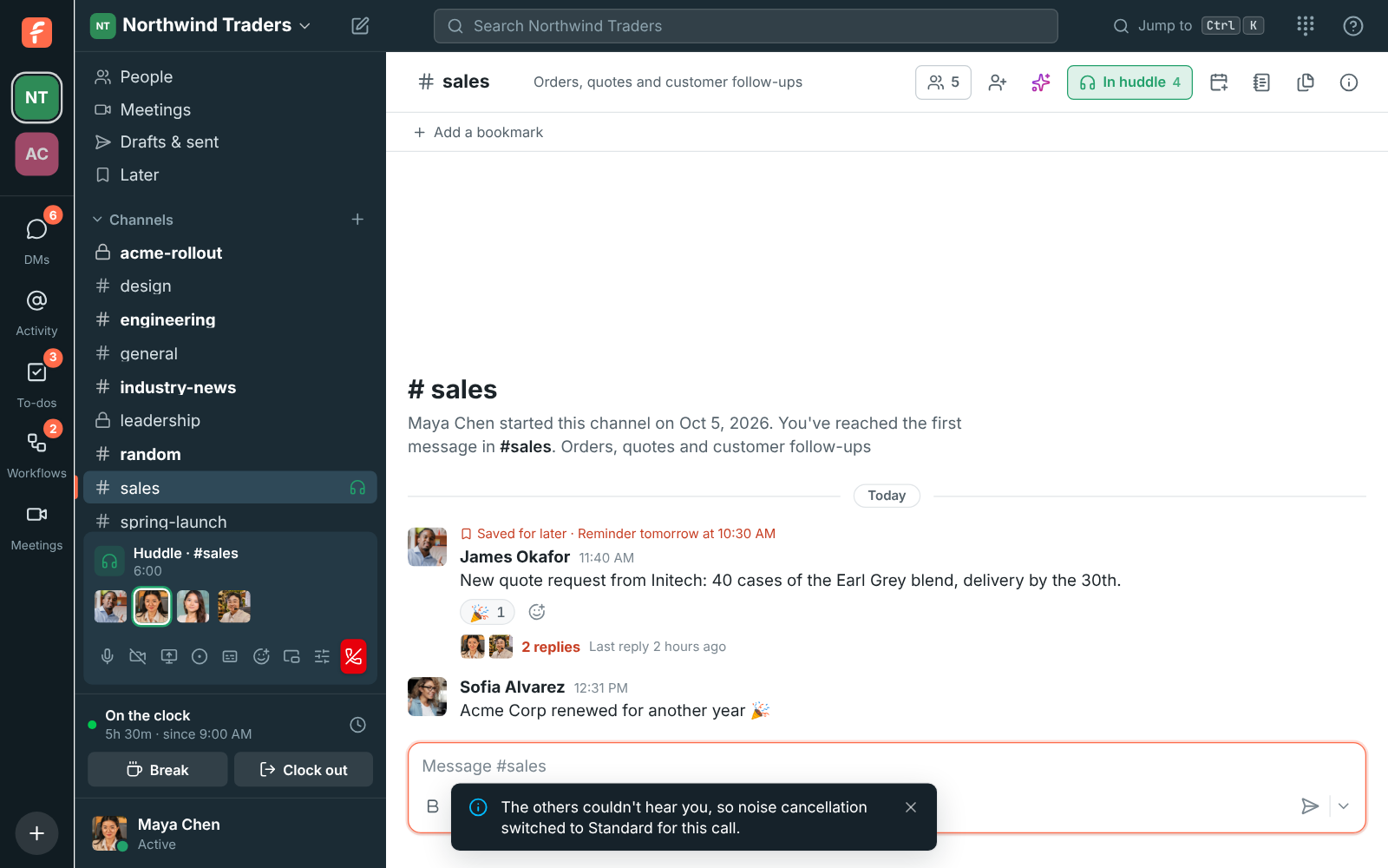Open picture-in-picture for the huddle
Screen dimensions: 1388x868
click(x=291, y=657)
